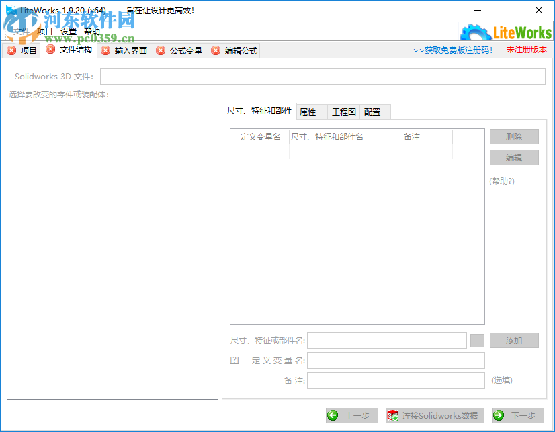Close the 输入界面 tab via its red X icon

pyautogui.click(x=106, y=49)
